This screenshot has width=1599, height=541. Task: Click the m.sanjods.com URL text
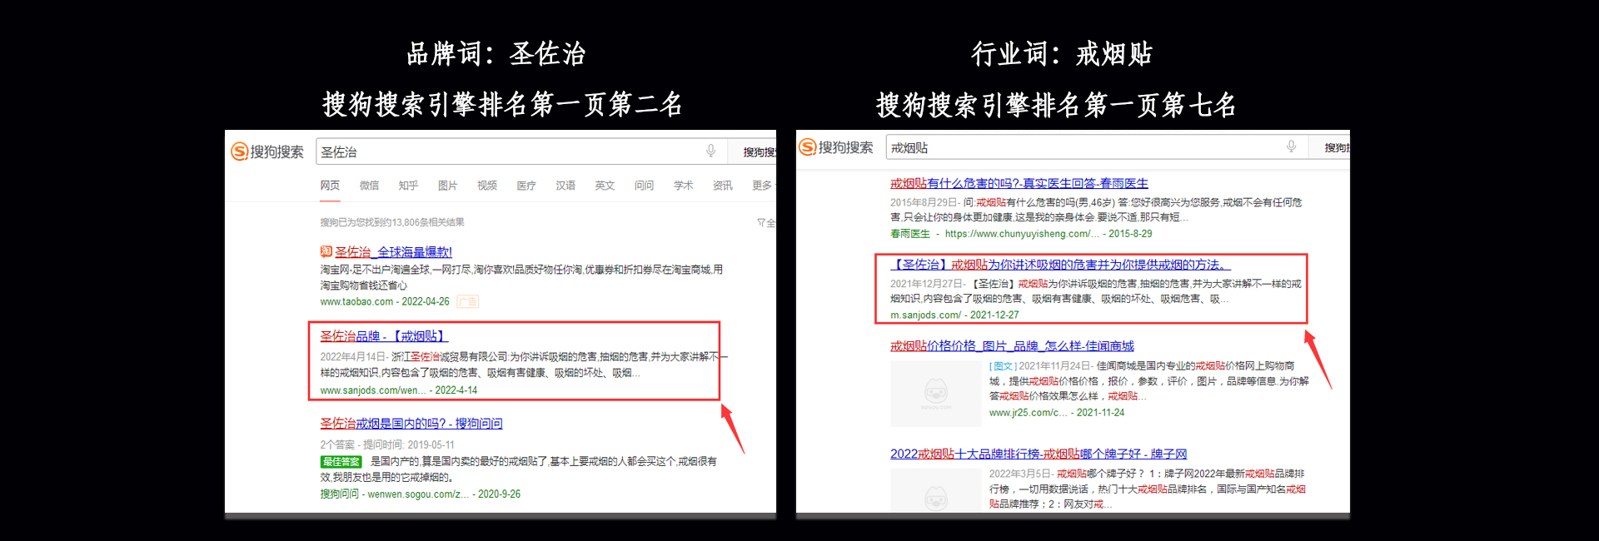tap(925, 315)
